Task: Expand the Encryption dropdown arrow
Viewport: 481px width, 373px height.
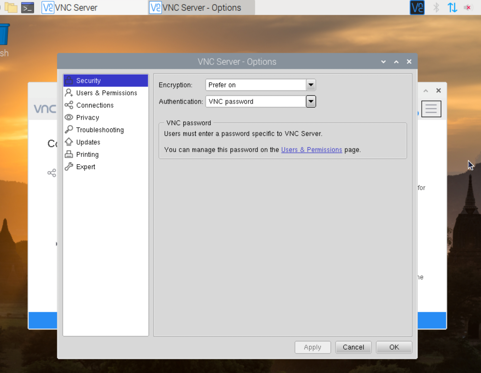Action: (x=311, y=85)
